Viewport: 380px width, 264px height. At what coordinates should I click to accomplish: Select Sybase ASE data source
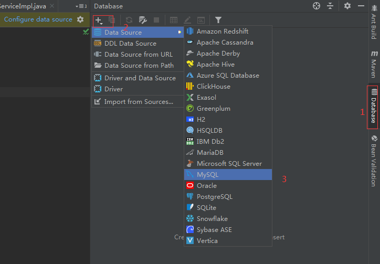pos(228,230)
